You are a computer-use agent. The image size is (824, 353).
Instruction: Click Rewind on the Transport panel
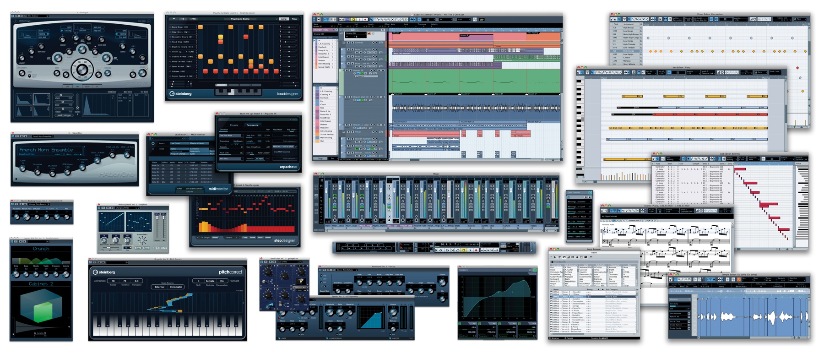click(x=441, y=250)
